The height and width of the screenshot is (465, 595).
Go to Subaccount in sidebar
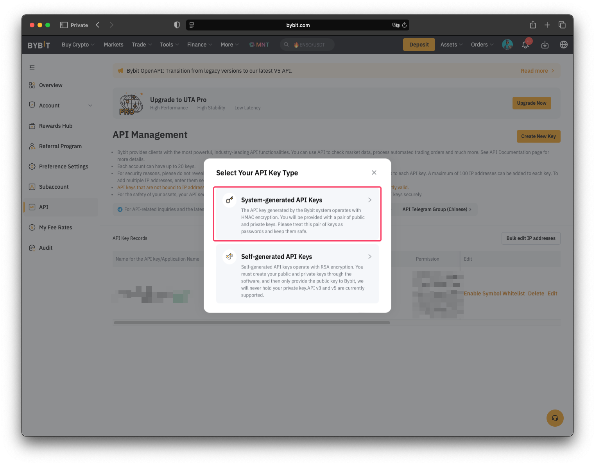click(x=54, y=187)
